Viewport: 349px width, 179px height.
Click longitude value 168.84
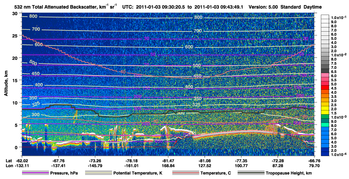[168, 166]
